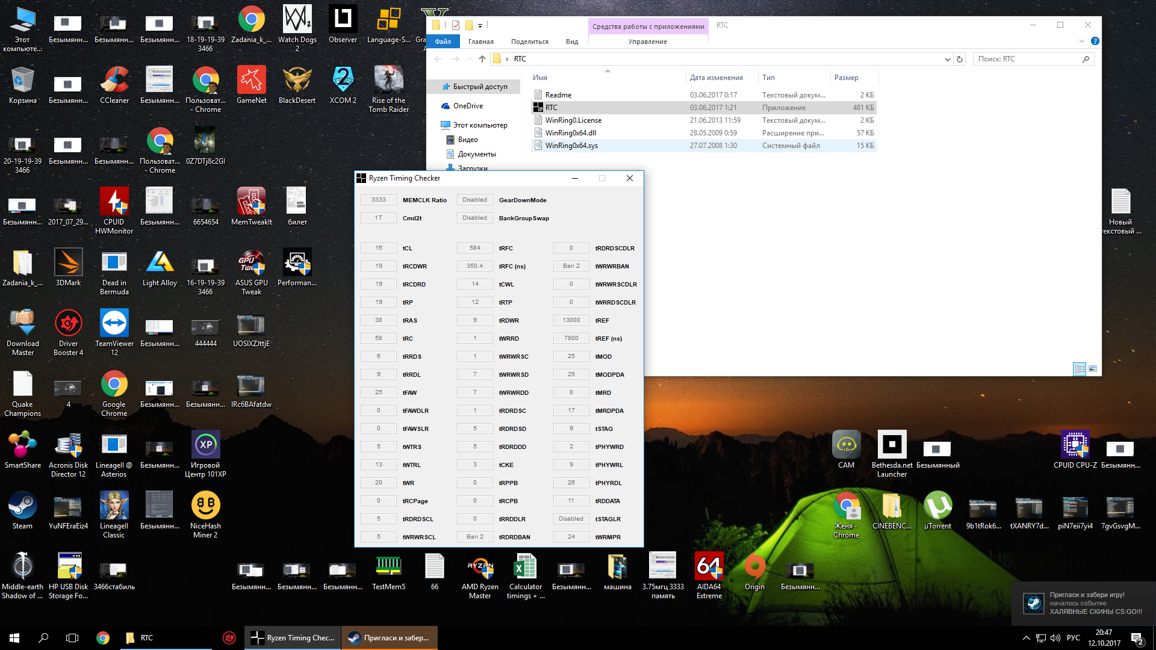Image resolution: width=1156 pixels, height=650 pixels.
Task: Click the Explorer refresh icon
Action: click(x=960, y=59)
